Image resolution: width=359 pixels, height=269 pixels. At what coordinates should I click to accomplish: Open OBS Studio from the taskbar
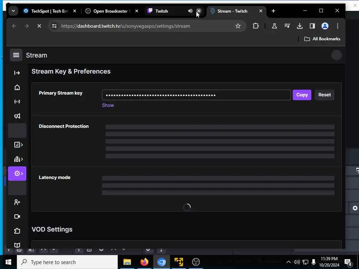click(x=196, y=262)
